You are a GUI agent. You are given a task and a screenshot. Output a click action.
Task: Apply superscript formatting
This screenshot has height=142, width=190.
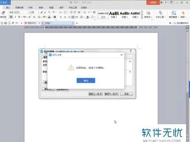[30, 17]
